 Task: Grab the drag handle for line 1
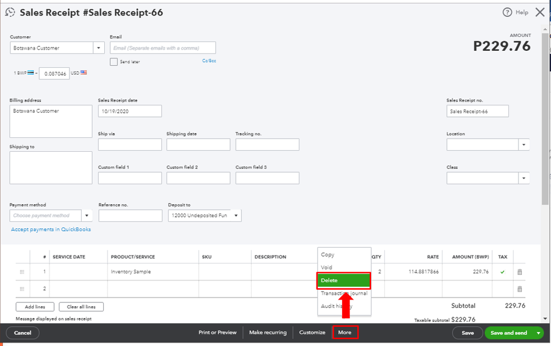(x=23, y=272)
